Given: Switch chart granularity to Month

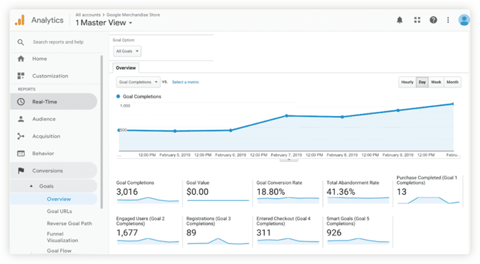Looking at the screenshot, I should coord(452,82).
